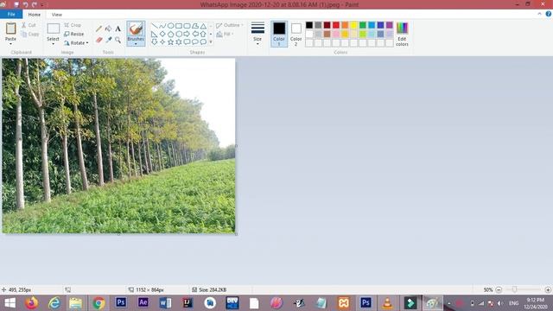Open Edit colors dialog
553x311 pixels.
click(x=402, y=34)
